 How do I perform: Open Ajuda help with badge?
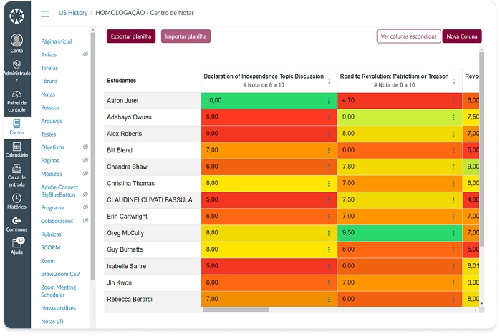click(16, 246)
